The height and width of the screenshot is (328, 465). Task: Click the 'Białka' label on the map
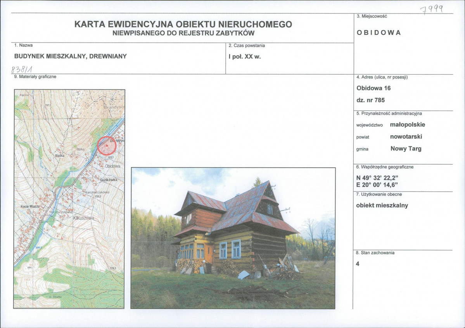[59, 156]
